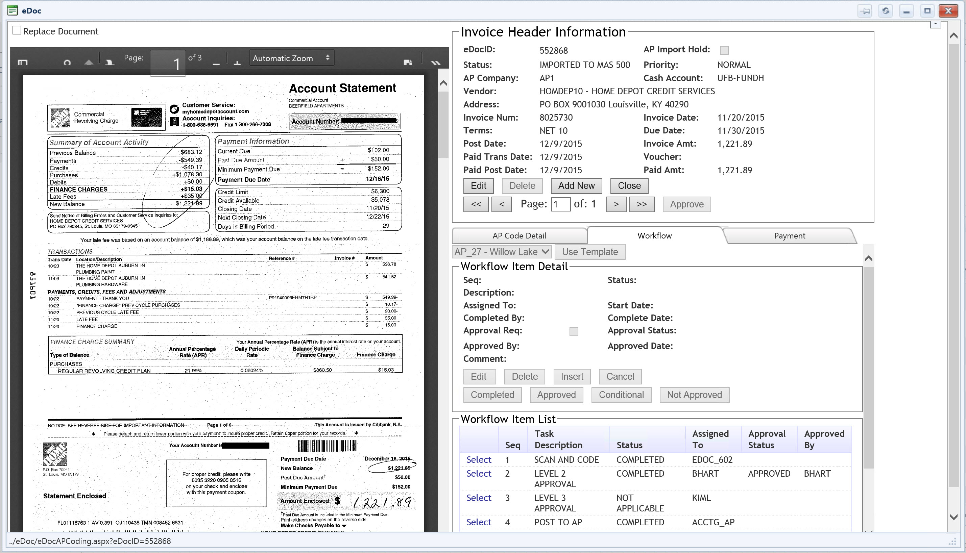Toggle the AP Import Hold checkbox
Viewport: 966px width, 553px height.
pyautogui.click(x=724, y=50)
